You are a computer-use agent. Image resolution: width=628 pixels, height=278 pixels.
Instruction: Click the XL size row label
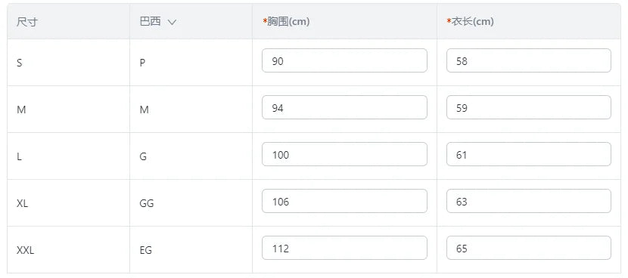pyautogui.click(x=23, y=204)
